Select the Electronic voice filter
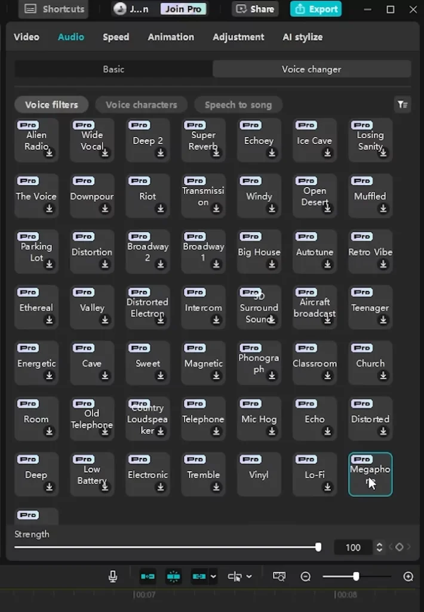Screen dimensions: 424x612 (x=148, y=474)
